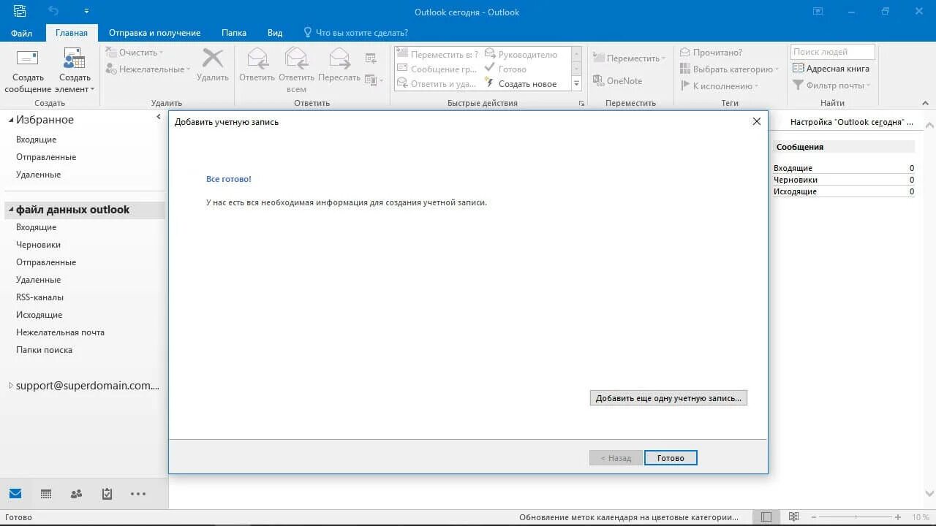Image resolution: width=936 pixels, height=526 pixels.
Task: Click the Create message icon
Action: pyautogui.click(x=27, y=58)
